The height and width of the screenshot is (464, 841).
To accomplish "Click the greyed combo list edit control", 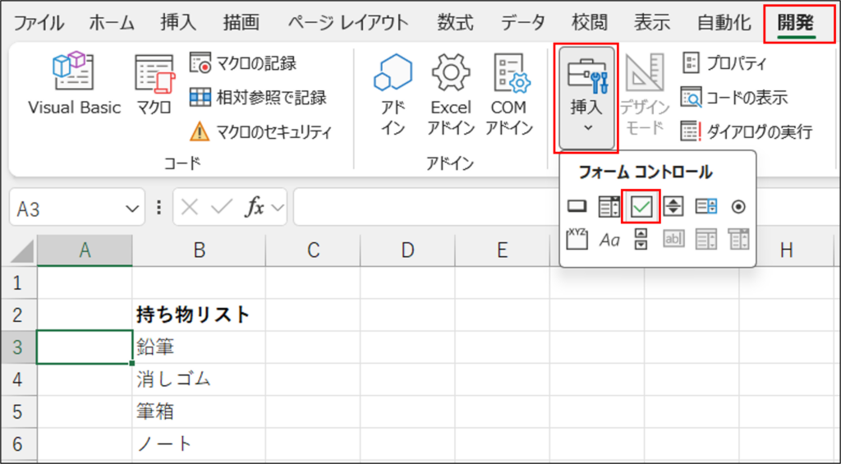I will tap(705, 239).
